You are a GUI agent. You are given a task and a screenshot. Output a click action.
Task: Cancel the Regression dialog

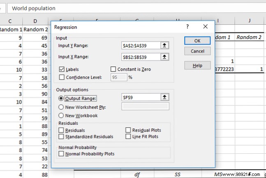point(197,51)
